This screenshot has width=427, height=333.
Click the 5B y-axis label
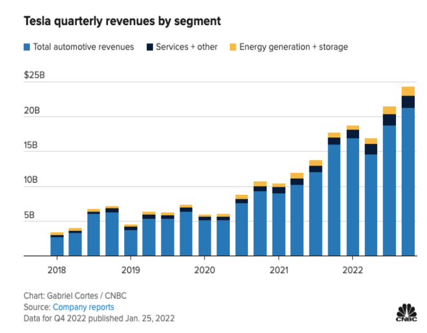29,215
